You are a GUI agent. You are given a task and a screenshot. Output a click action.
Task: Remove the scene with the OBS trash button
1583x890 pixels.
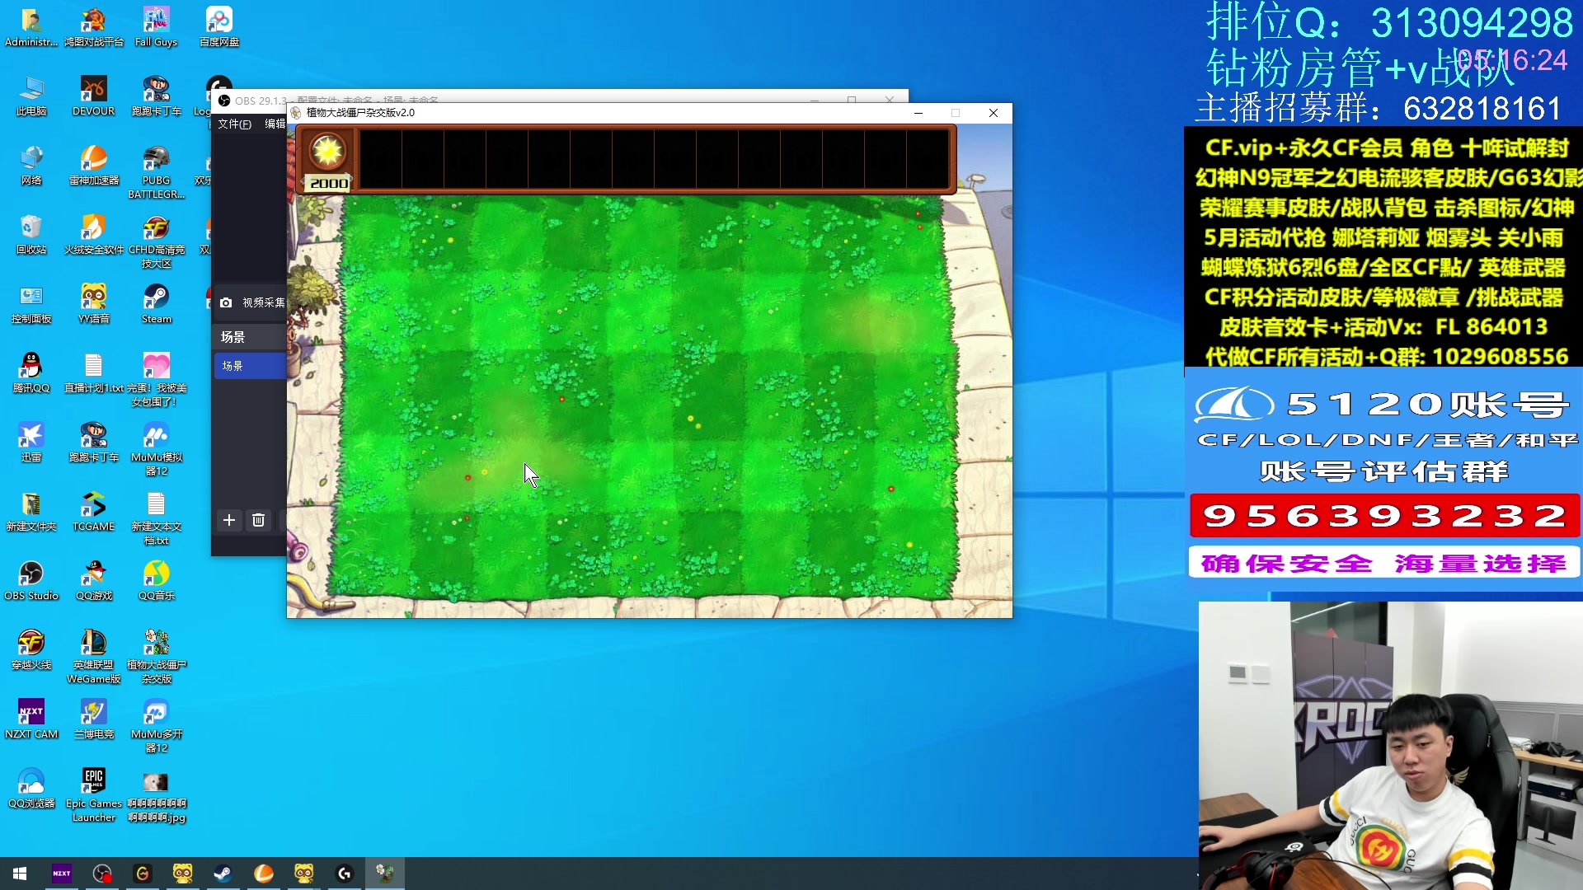point(258,520)
